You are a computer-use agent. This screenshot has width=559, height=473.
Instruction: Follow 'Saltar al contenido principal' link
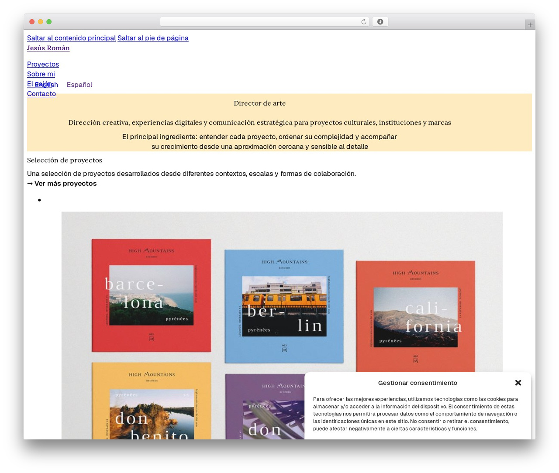[x=71, y=38]
